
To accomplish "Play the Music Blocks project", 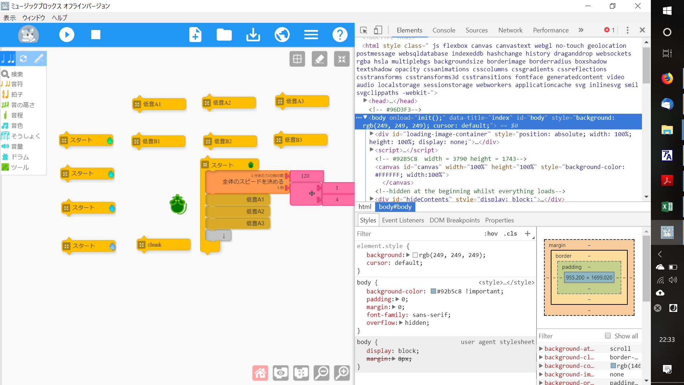I will point(67,35).
